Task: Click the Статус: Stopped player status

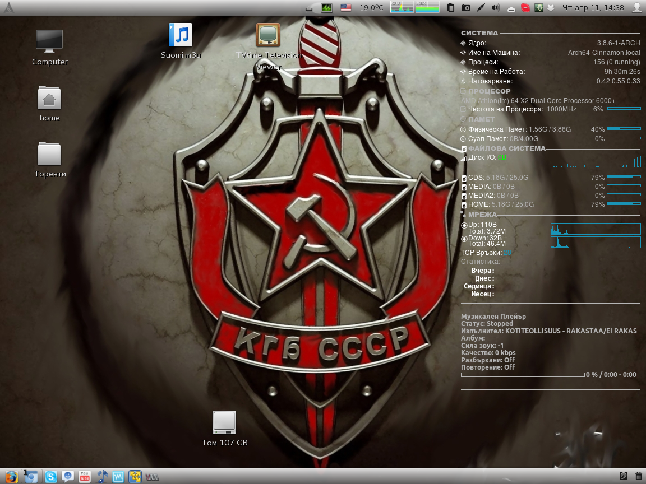Action: tap(487, 323)
